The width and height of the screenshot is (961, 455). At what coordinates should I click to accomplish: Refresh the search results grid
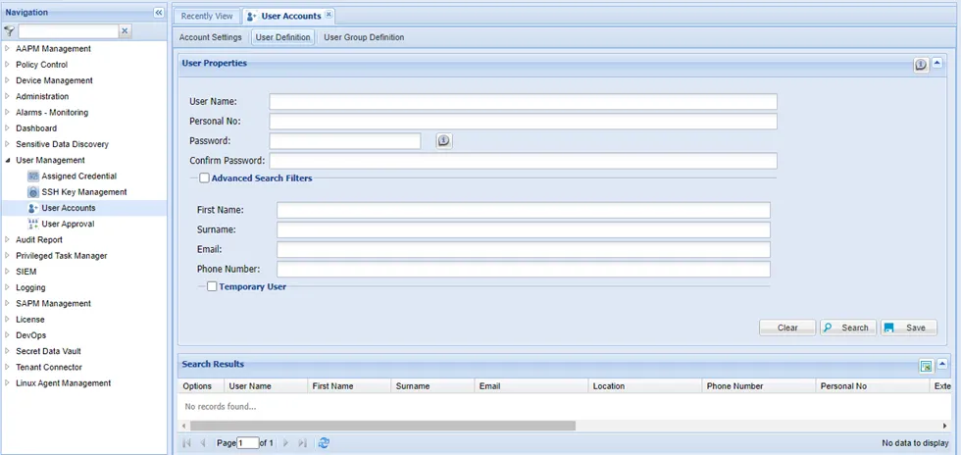pyautogui.click(x=325, y=442)
